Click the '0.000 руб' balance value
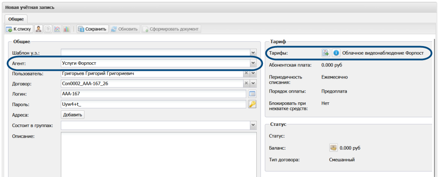Image resolution: width=439 pixels, height=177 pixels. pyautogui.click(x=350, y=148)
